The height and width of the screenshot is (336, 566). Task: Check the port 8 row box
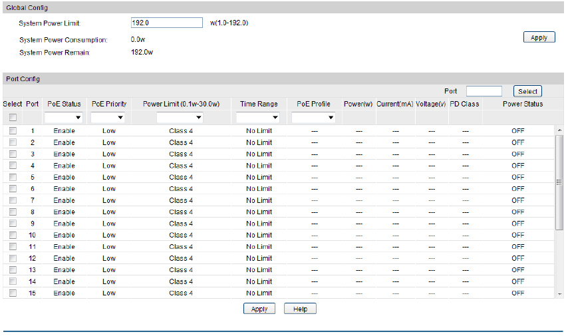pyautogui.click(x=13, y=212)
